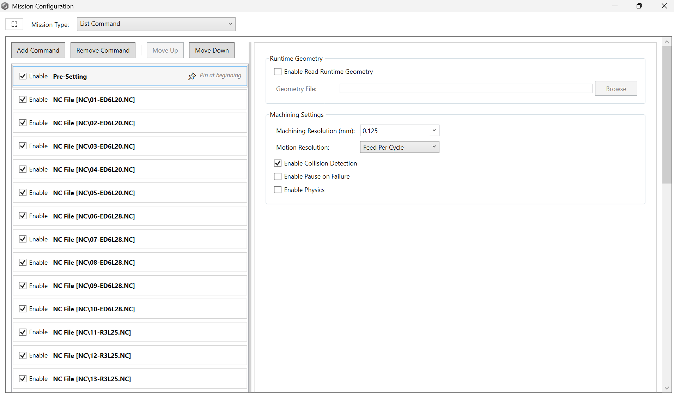Screen dimensions: 674x396
Task: Click the Move Down button
Action: [x=212, y=50]
